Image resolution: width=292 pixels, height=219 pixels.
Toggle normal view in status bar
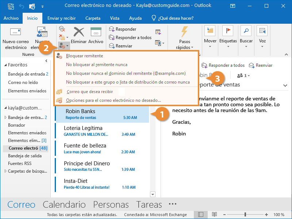[x=201, y=215]
